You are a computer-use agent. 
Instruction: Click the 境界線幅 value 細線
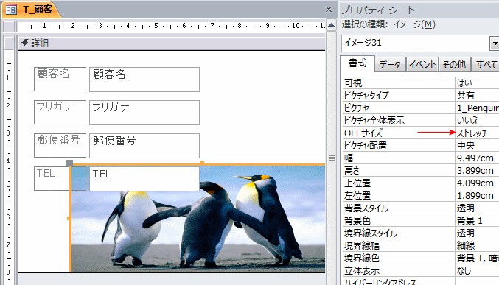[x=477, y=245]
